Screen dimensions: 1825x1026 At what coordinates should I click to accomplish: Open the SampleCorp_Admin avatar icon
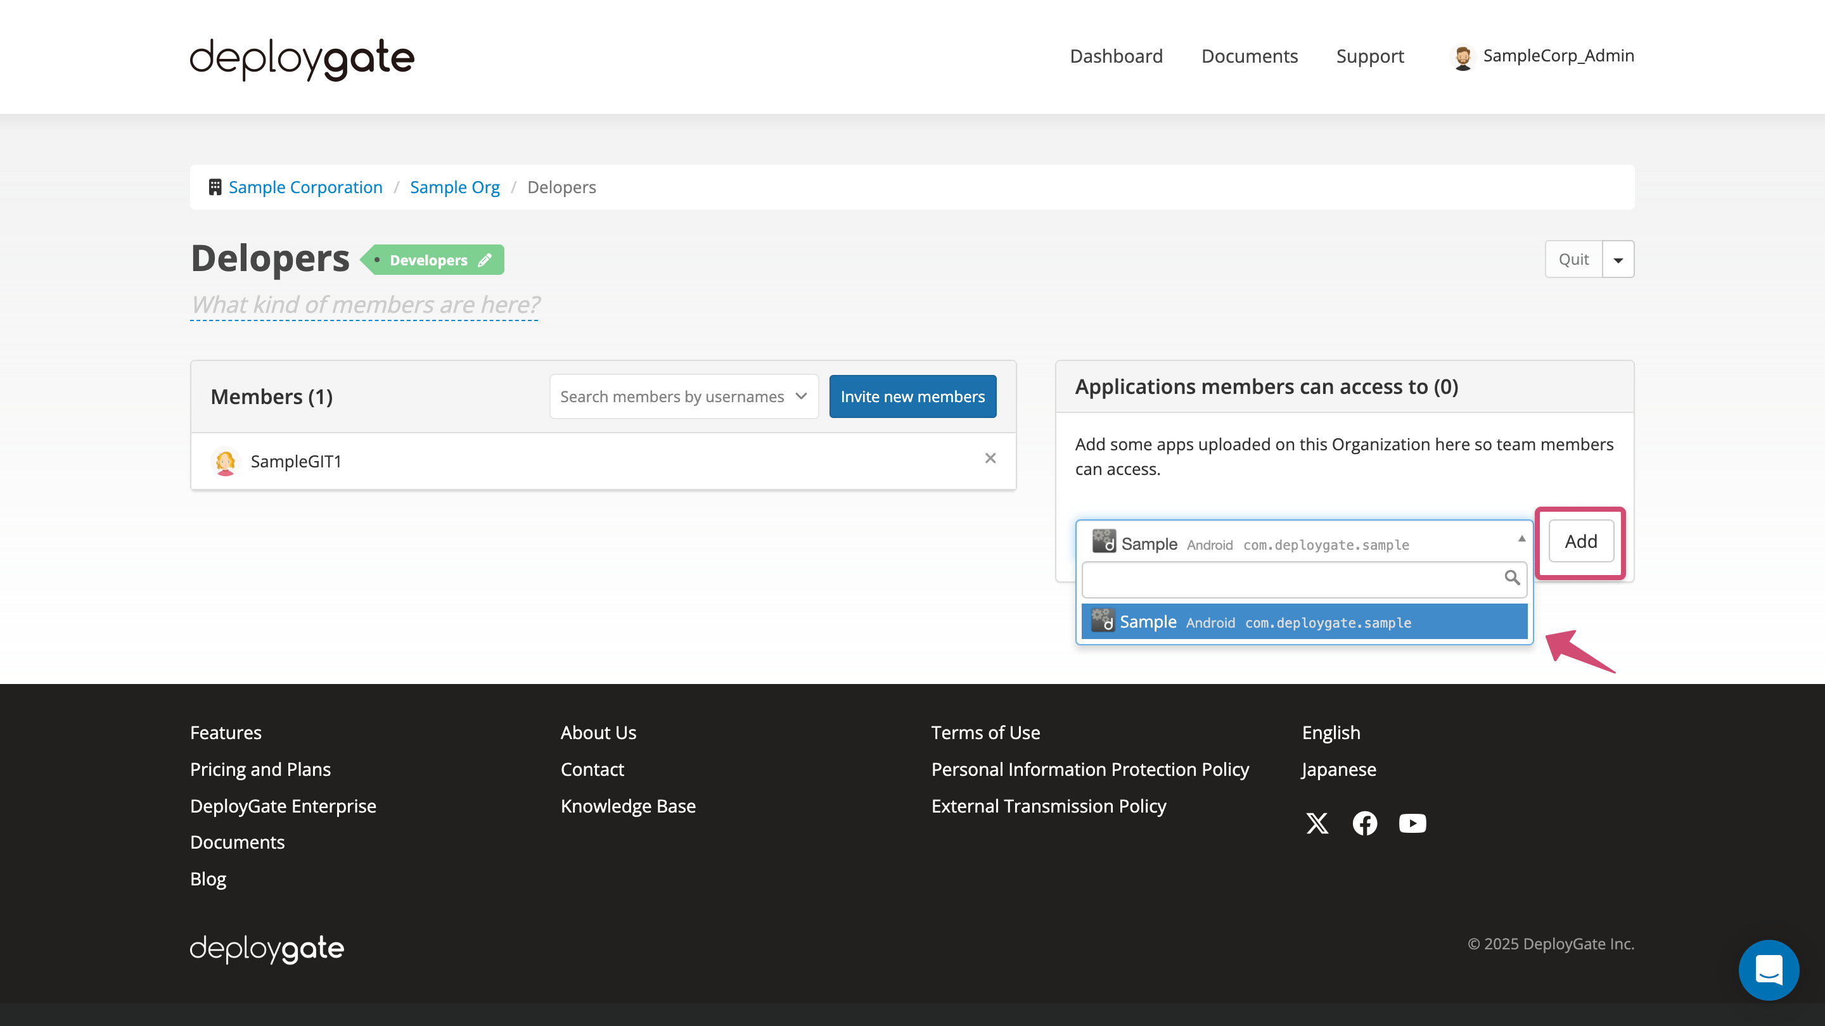(1463, 56)
